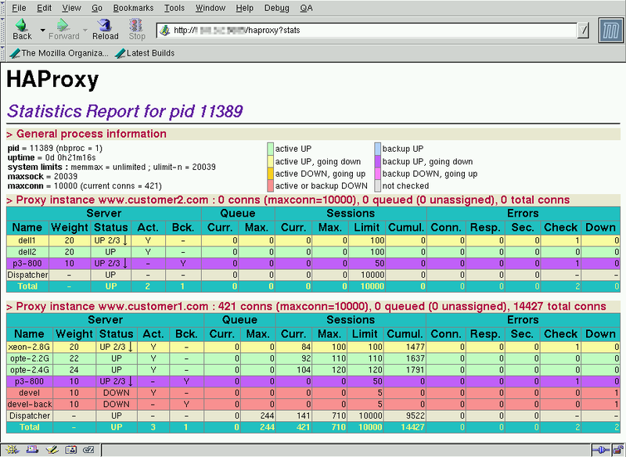
Task: Click the 'backup UP' blue legend swatch
Action: coord(378,149)
